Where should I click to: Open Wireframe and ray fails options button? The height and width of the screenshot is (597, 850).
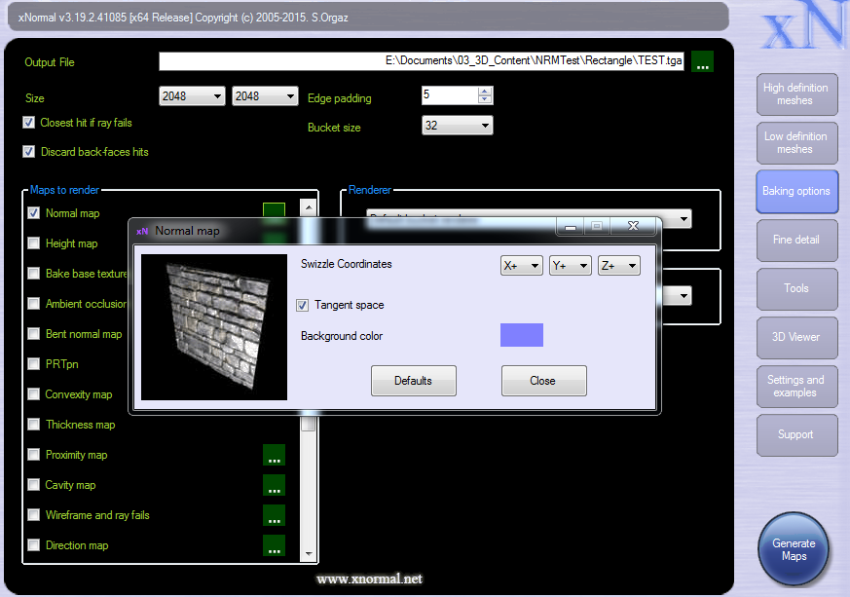click(x=274, y=515)
